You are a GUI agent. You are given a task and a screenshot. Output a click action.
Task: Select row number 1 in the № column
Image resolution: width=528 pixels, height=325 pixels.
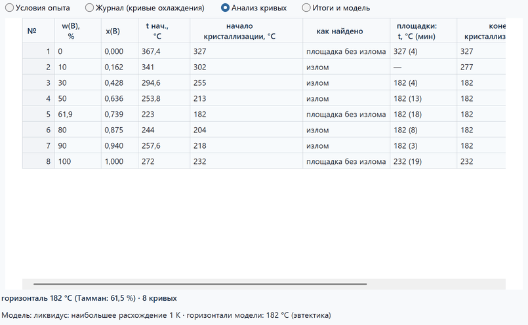tap(39, 51)
